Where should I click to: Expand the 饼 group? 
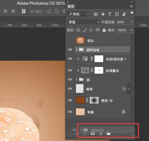tap(76, 79)
